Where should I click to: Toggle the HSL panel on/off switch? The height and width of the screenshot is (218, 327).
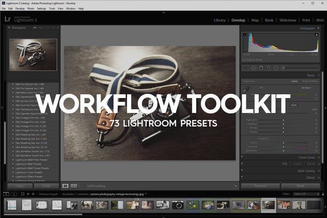click(x=242, y=163)
